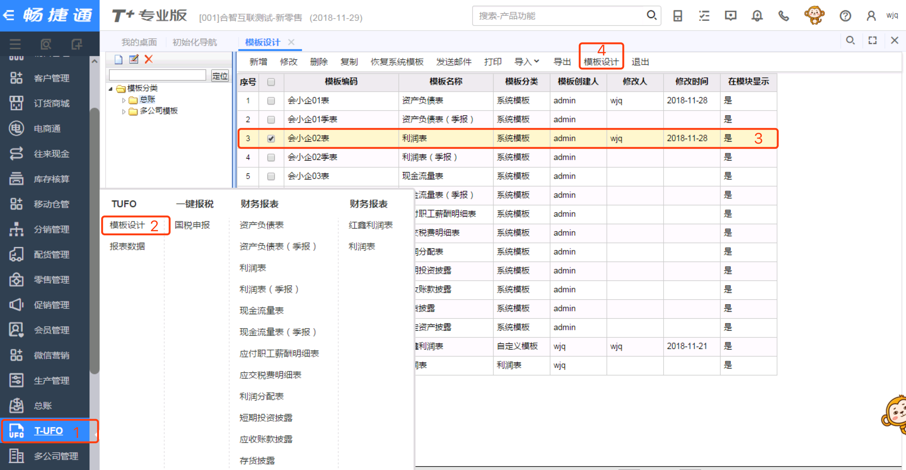
Task: Open T-UFO module in sidebar
Action: [45, 431]
